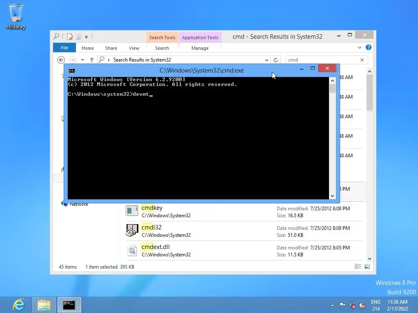
Task: Select the cmdl32 search result
Action: (x=244, y=231)
